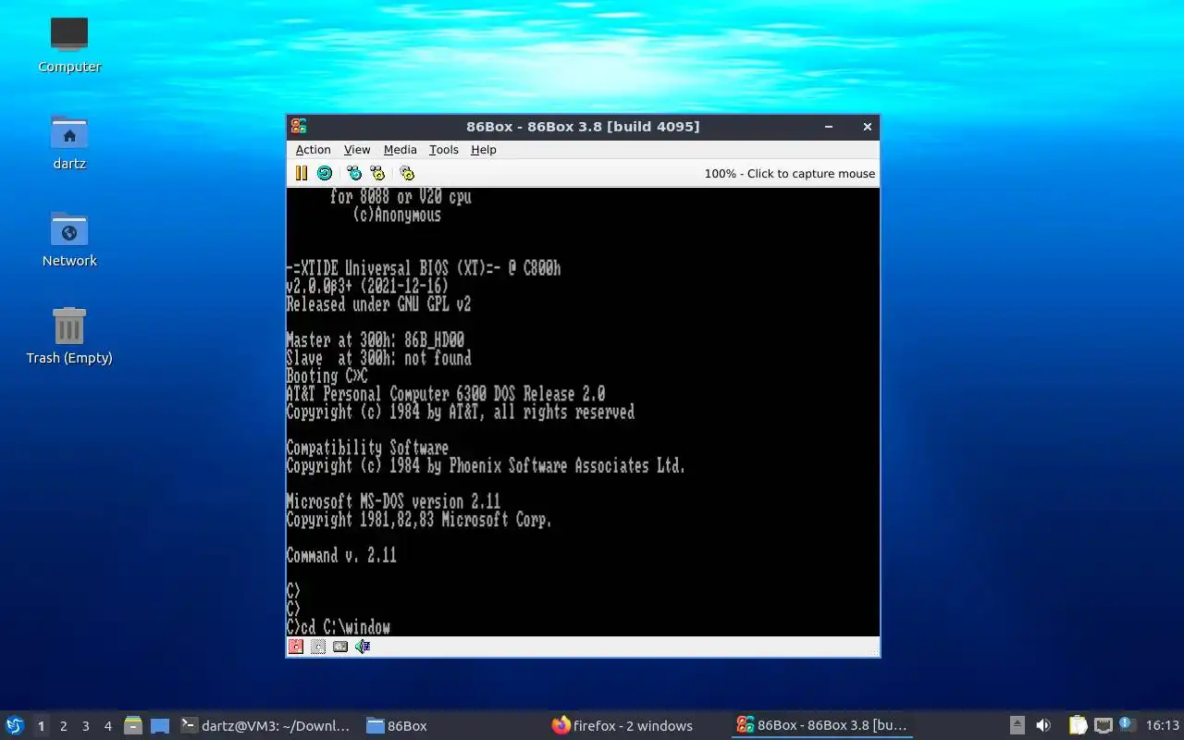Open the network connection tray icon
This screenshot has width=1184, height=740.
(x=1103, y=726)
